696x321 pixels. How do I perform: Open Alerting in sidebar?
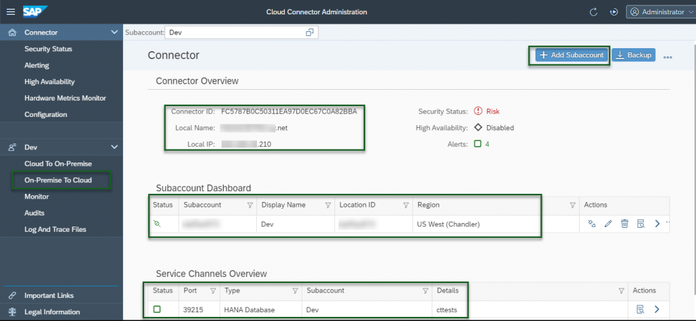(x=37, y=65)
